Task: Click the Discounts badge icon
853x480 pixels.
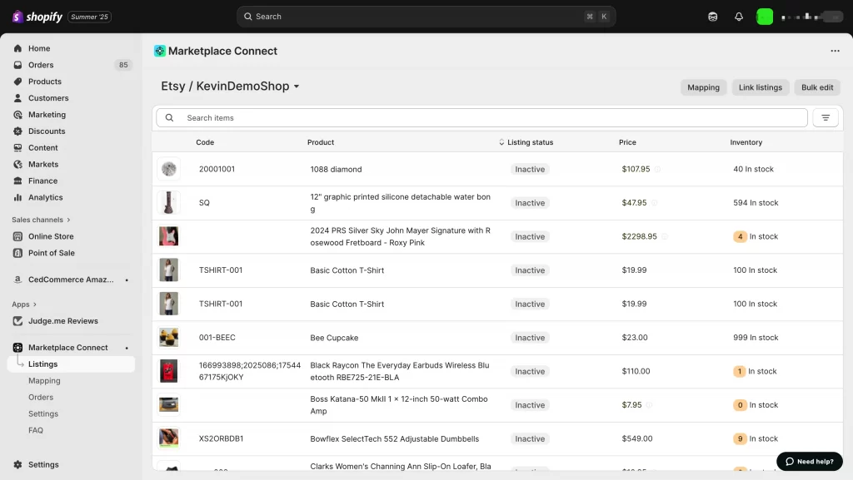Action: (18, 131)
